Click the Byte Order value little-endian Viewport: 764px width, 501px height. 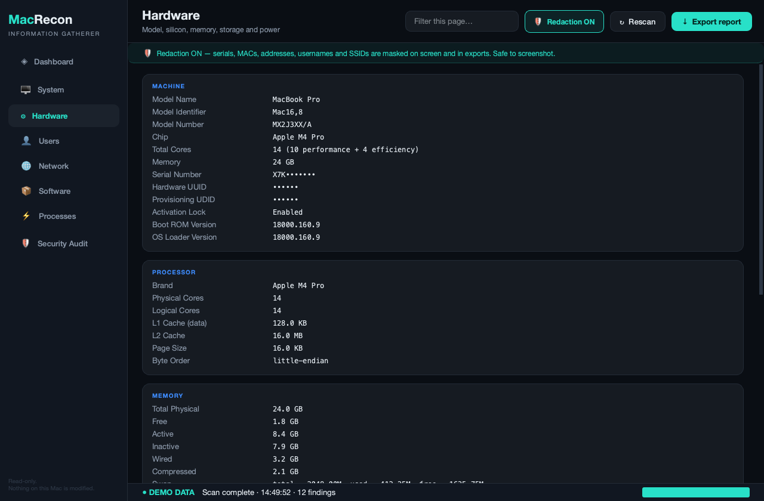click(x=300, y=361)
